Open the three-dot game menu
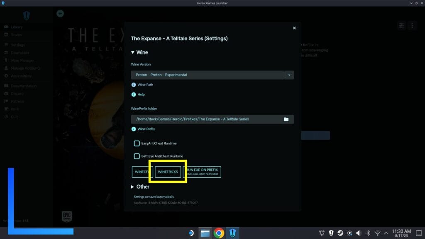Viewport: 425px width, 239px height. pyautogui.click(x=412, y=25)
